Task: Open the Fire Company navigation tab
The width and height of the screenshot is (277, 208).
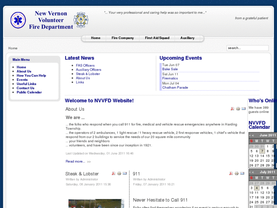Action: click(x=123, y=38)
